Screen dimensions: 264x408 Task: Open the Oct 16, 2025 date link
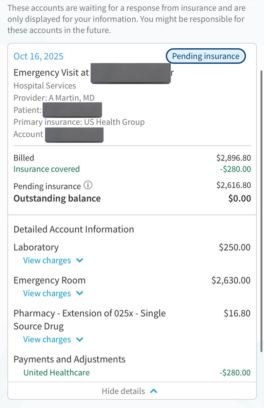(38, 56)
